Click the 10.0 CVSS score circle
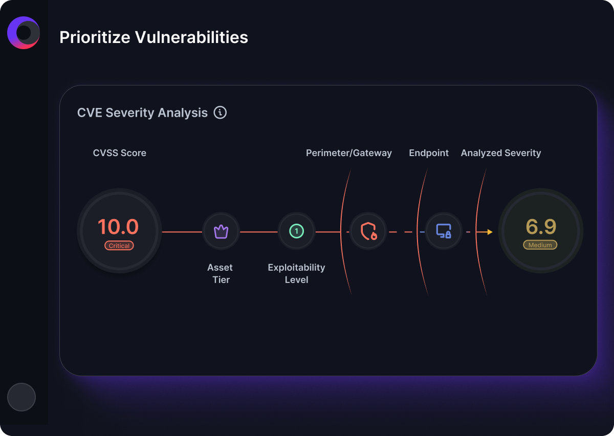This screenshot has height=436, width=614. coord(119,231)
